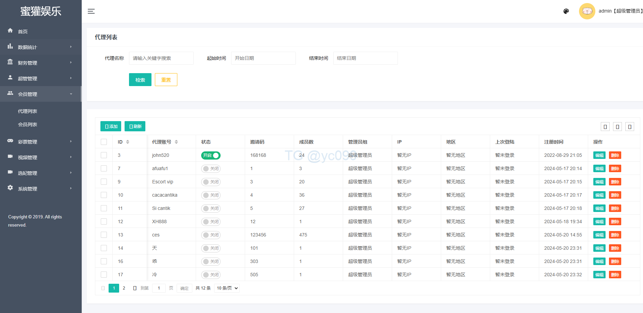Click the bank icon for 财务管理
The height and width of the screenshot is (313, 643).
tap(10, 62)
